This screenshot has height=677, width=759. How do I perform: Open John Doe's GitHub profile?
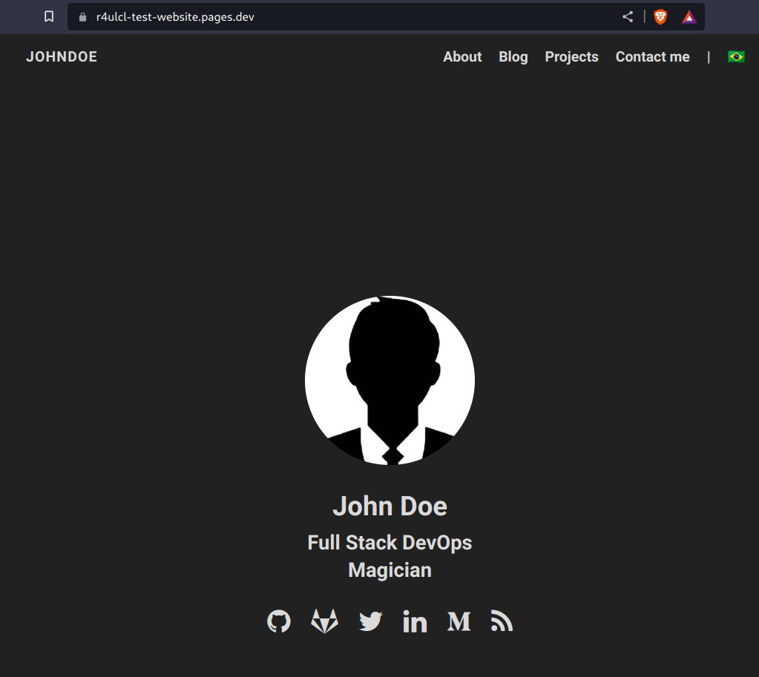coord(278,621)
